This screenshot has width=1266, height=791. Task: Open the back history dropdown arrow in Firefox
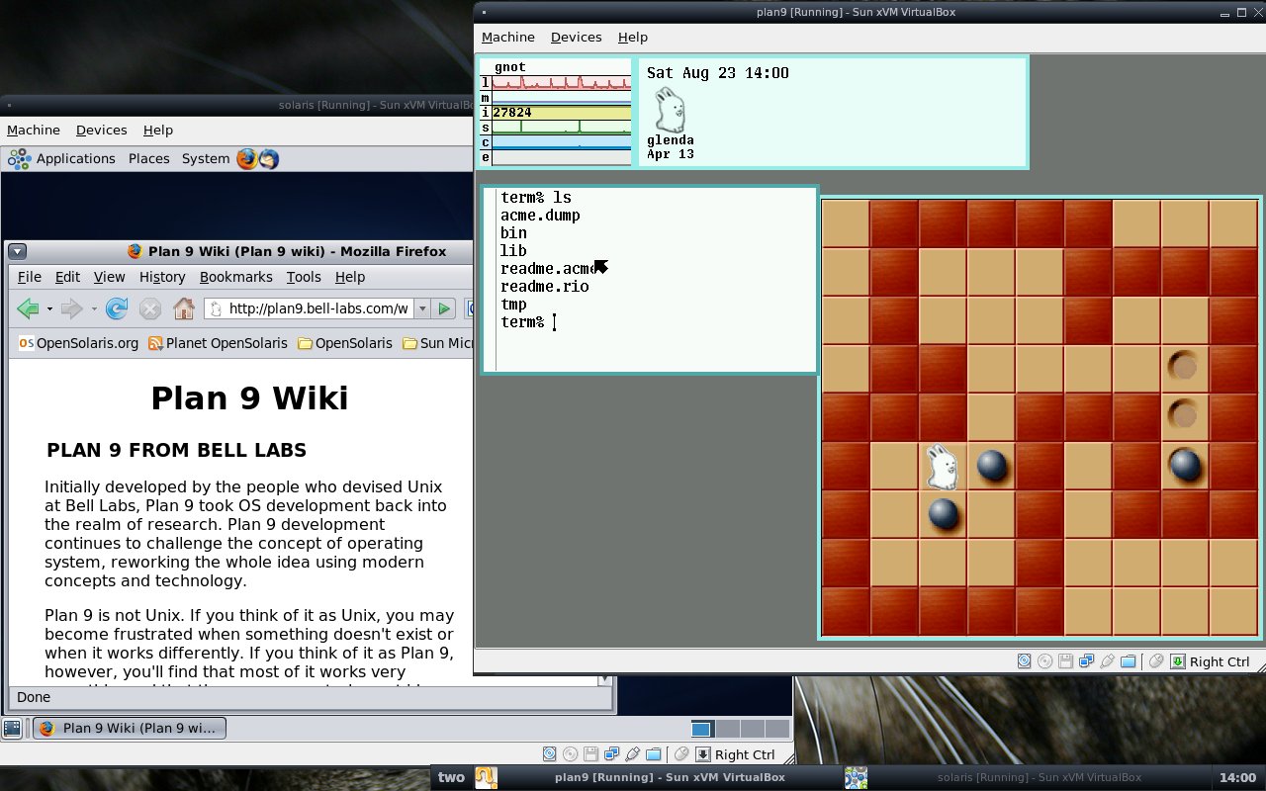[x=49, y=308]
